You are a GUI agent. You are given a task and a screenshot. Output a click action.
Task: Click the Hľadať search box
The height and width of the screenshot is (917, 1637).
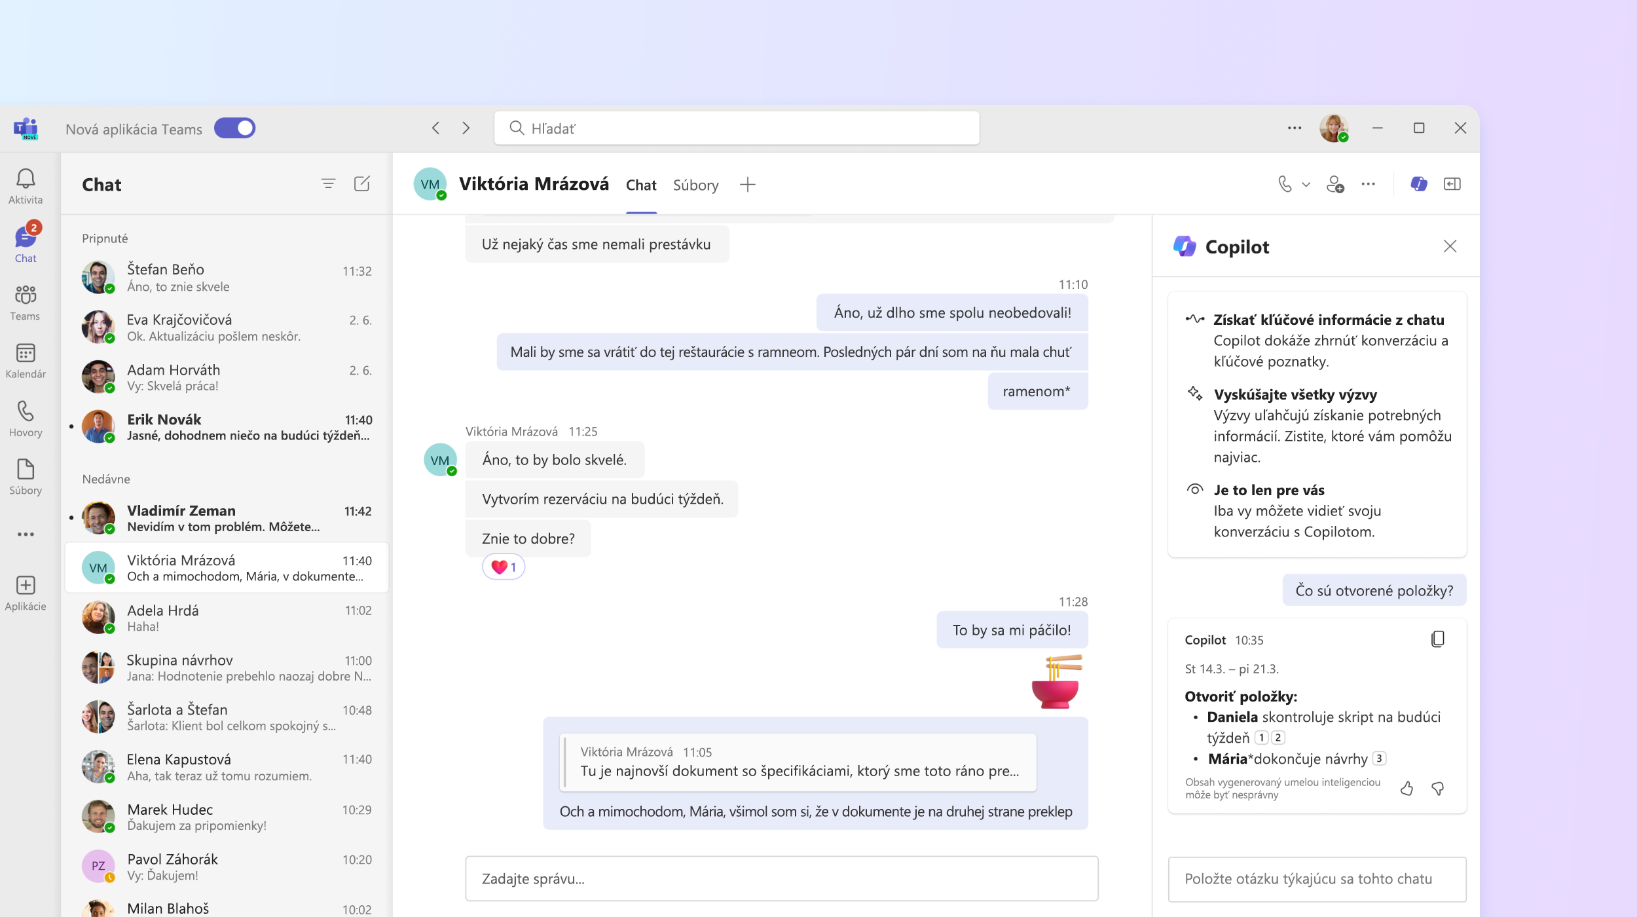pyautogui.click(x=737, y=128)
